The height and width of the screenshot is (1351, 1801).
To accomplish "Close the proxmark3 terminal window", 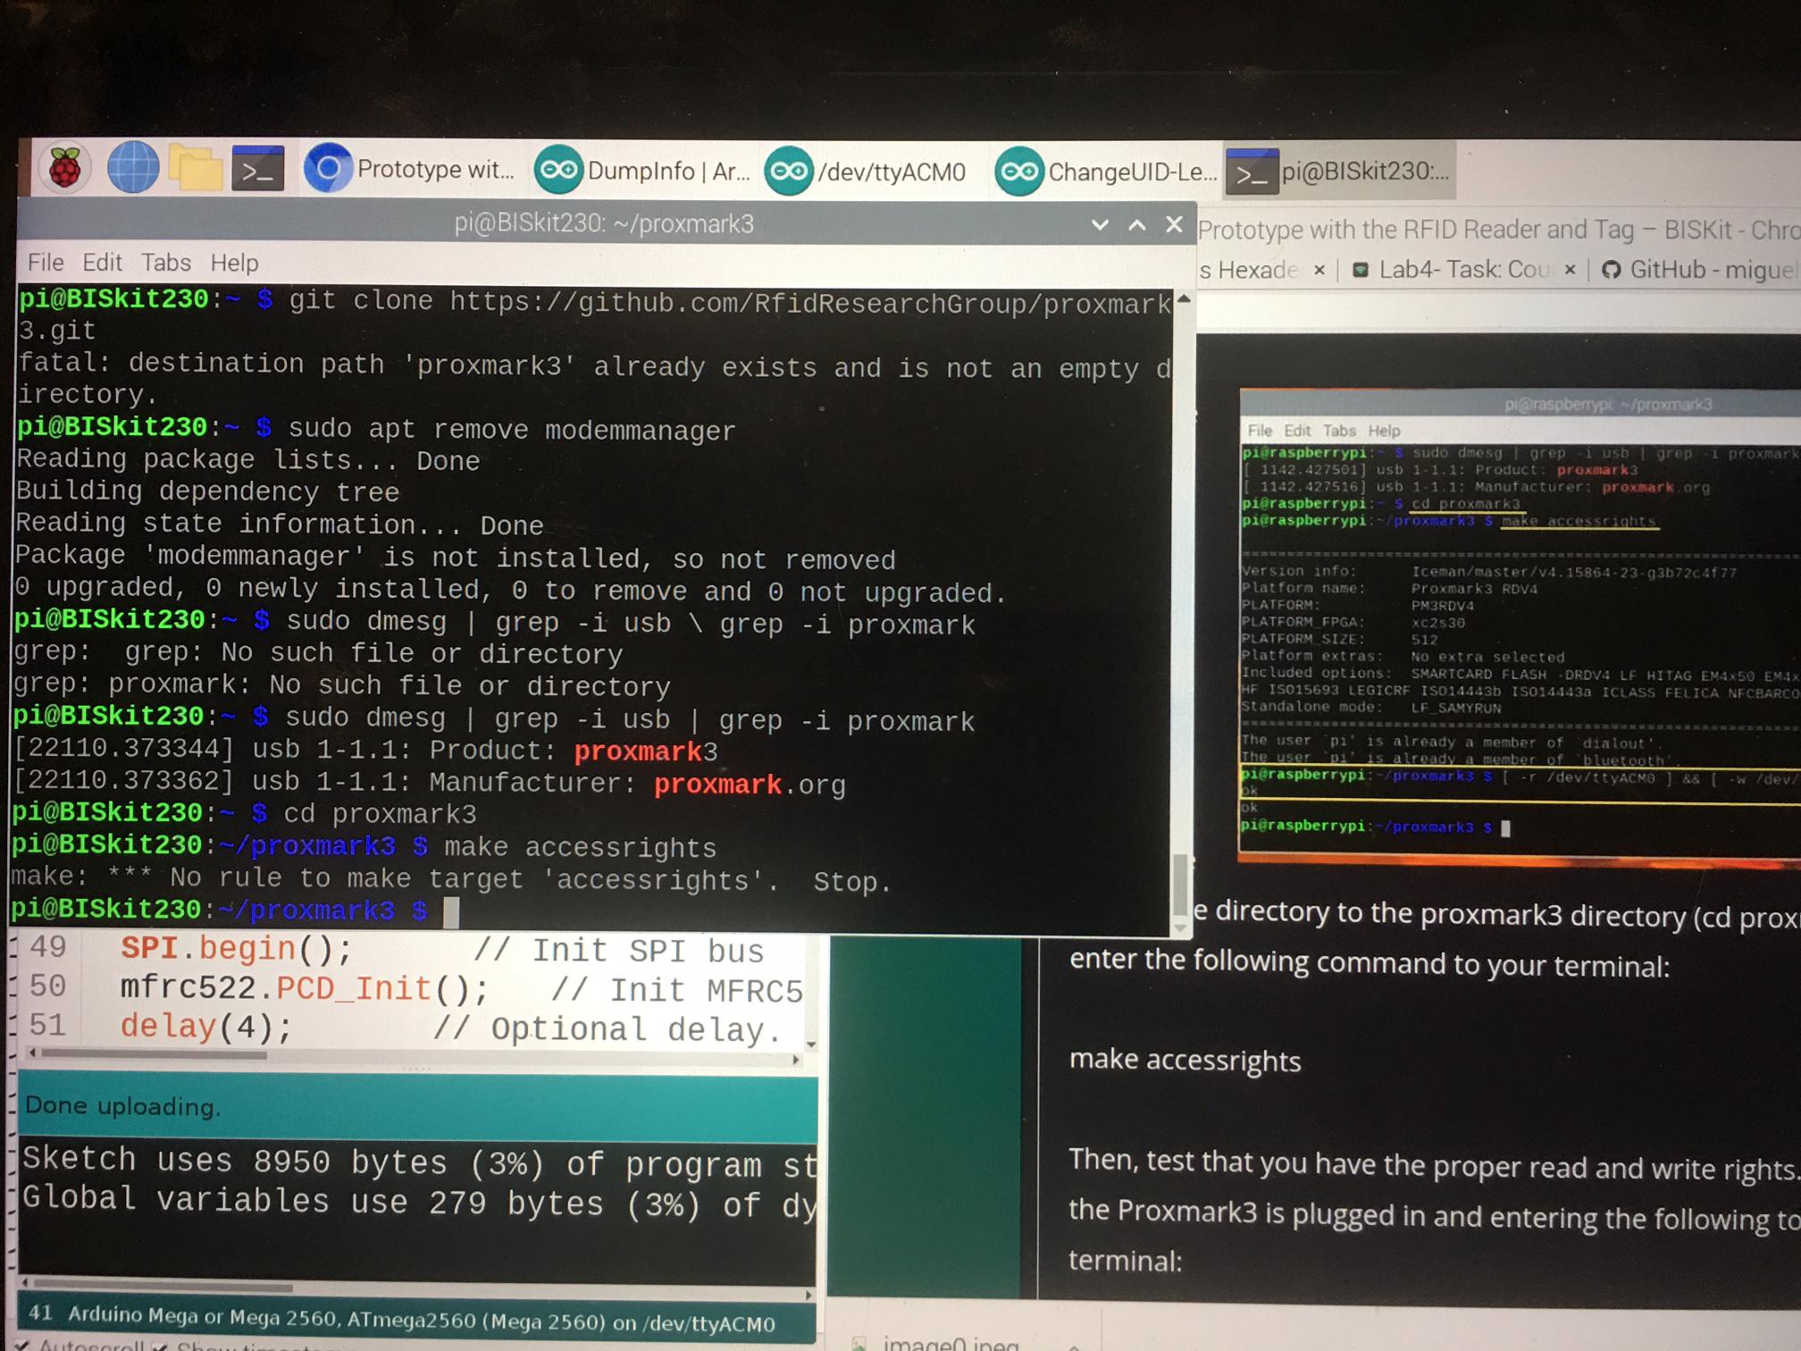I will (x=1174, y=224).
